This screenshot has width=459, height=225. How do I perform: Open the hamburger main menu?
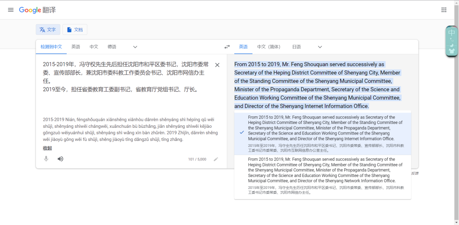pos(11,10)
